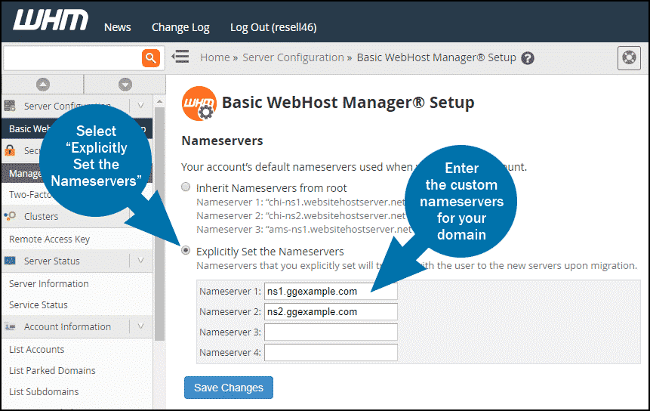650x411 pixels.
Task: Open help via the question mark icon
Action: pos(528,58)
